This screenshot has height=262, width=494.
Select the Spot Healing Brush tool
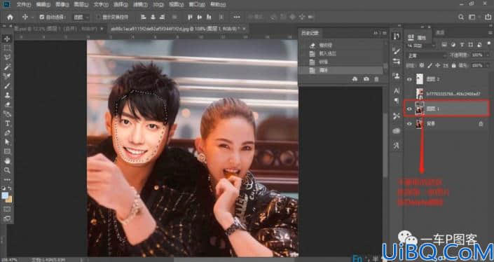point(7,76)
